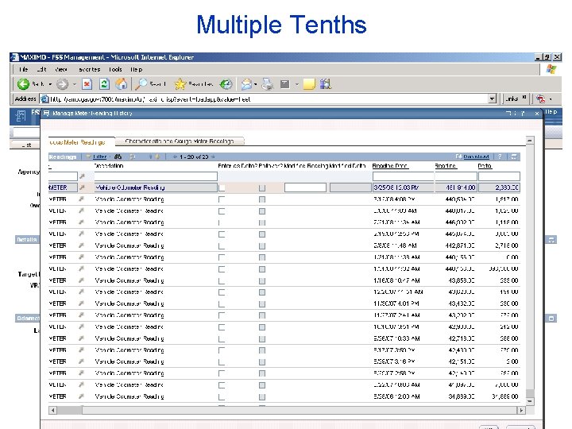Toggle Enter as Delta checkbox in first row
The image size is (572, 429).
point(222,187)
